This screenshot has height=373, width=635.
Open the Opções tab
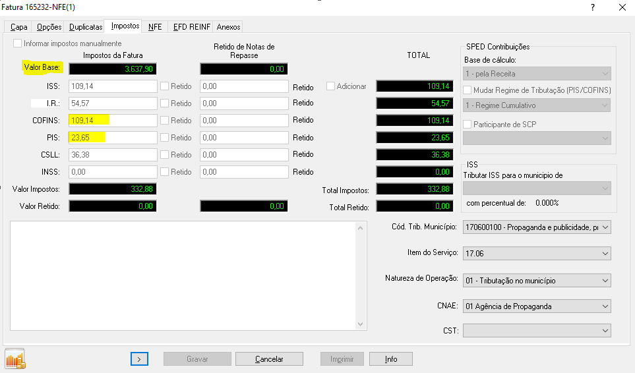(x=49, y=27)
